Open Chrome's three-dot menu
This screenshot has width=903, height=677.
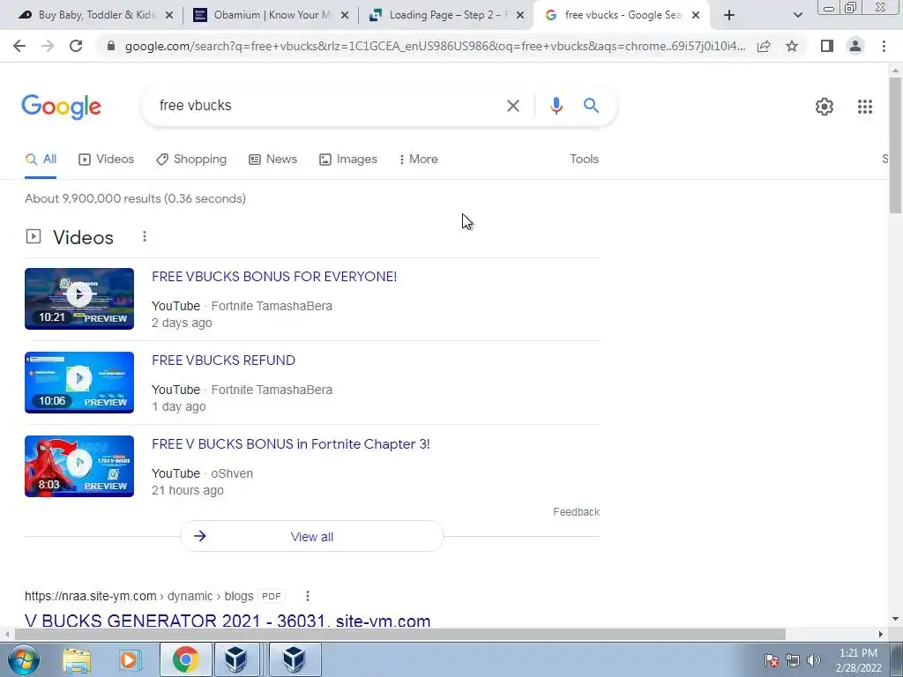click(x=884, y=46)
